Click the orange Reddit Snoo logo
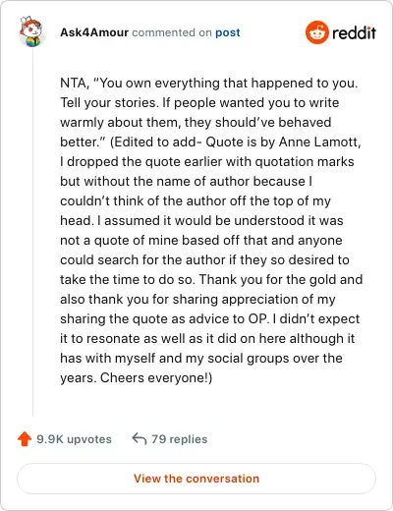Viewport: 393px width, 511px height. click(316, 32)
